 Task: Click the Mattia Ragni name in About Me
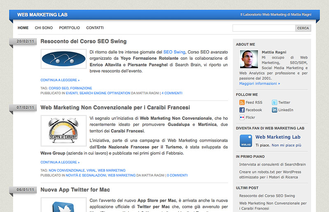[x=274, y=52]
